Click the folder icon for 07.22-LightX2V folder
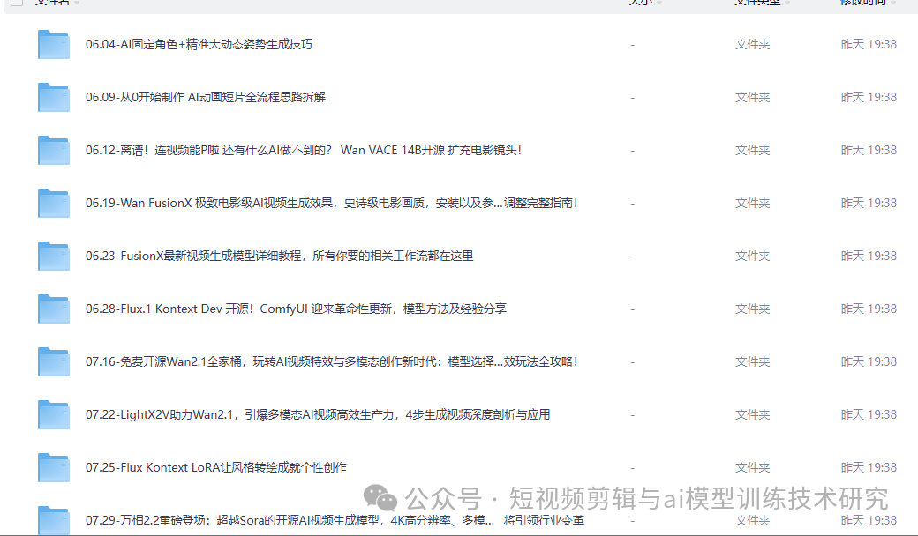918x536 pixels. point(54,414)
